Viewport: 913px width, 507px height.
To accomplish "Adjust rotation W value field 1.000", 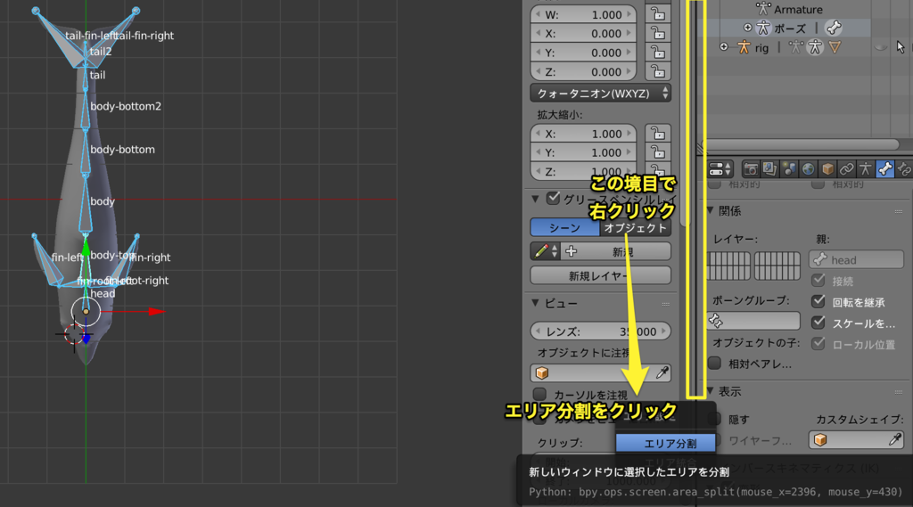I will click(583, 14).
